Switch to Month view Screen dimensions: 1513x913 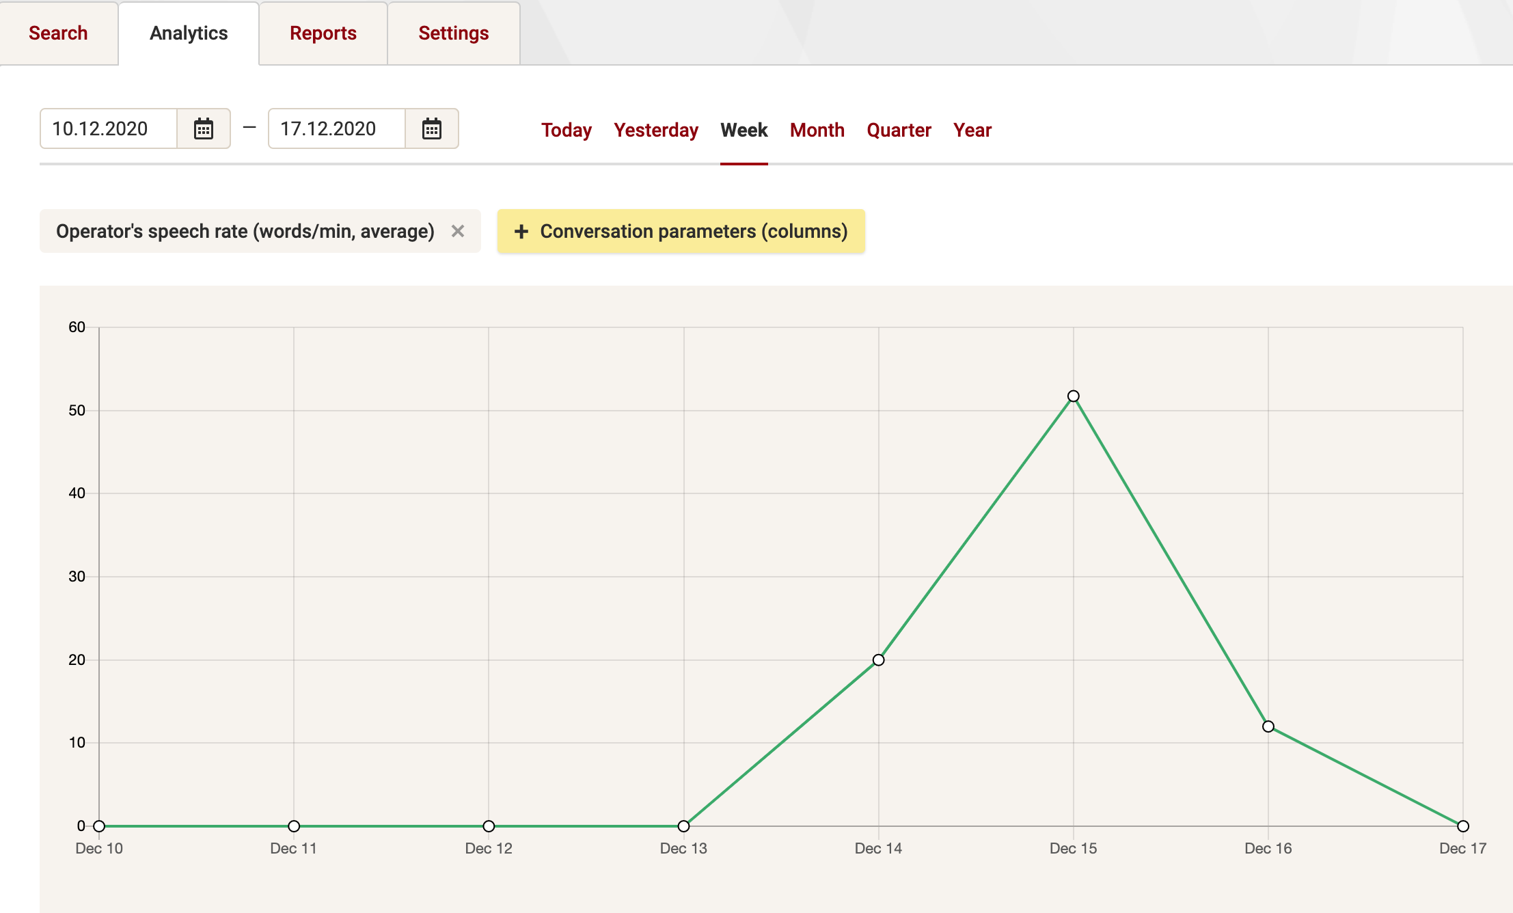pos(817,130)
